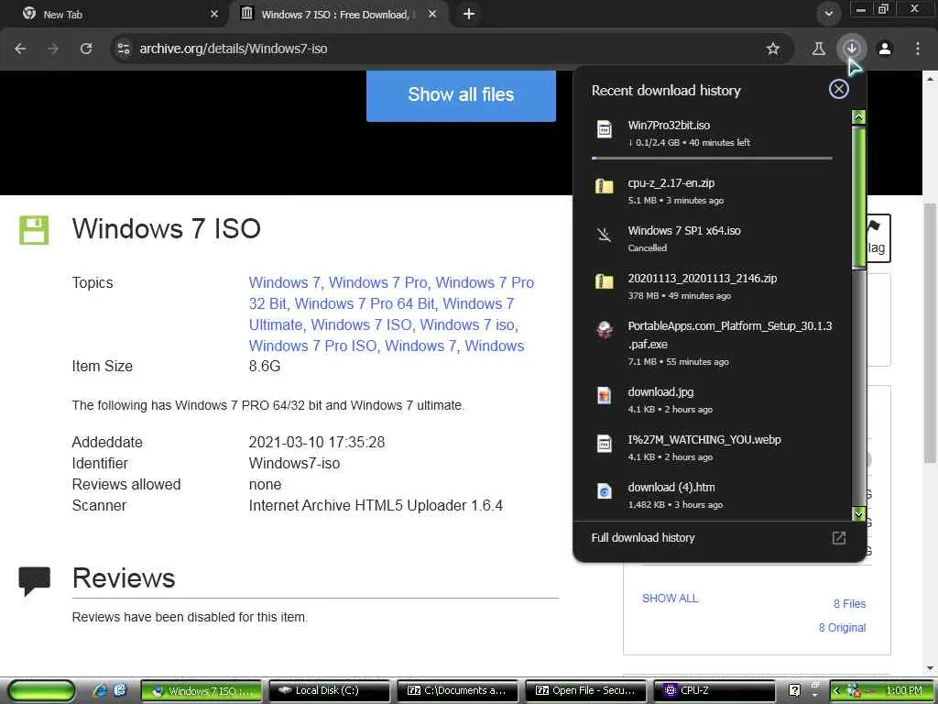Toggle the downloads toolbar icon
Viewport: 938px width, 704px height.
click(x=852, y=49)
